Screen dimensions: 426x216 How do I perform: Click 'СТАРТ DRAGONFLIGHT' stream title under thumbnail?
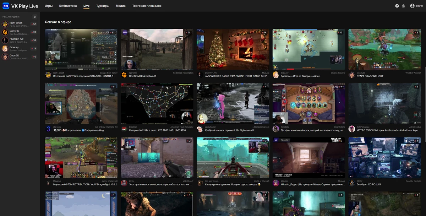pos(370,76)
